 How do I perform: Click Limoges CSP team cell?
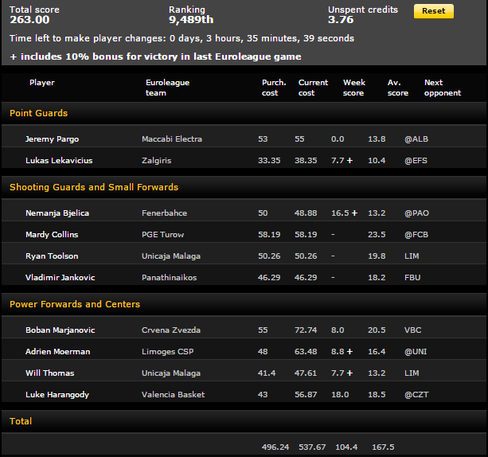(167, 352)
